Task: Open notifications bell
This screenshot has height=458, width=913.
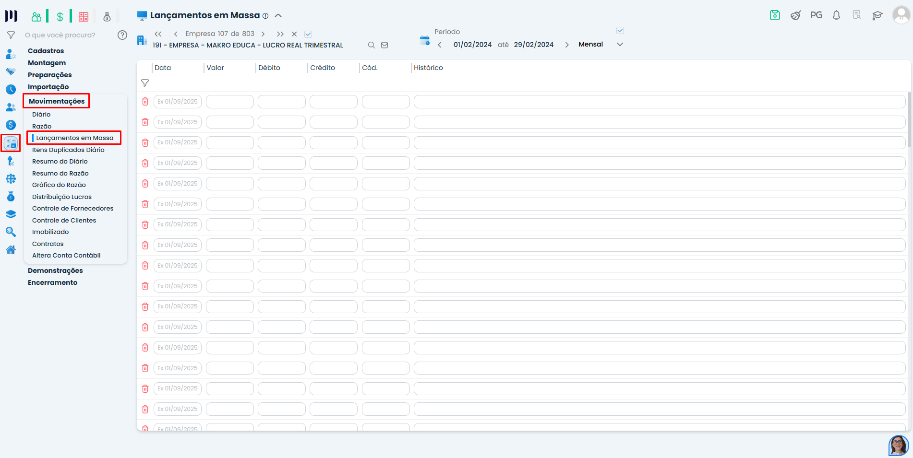Action: click(836, 15)
